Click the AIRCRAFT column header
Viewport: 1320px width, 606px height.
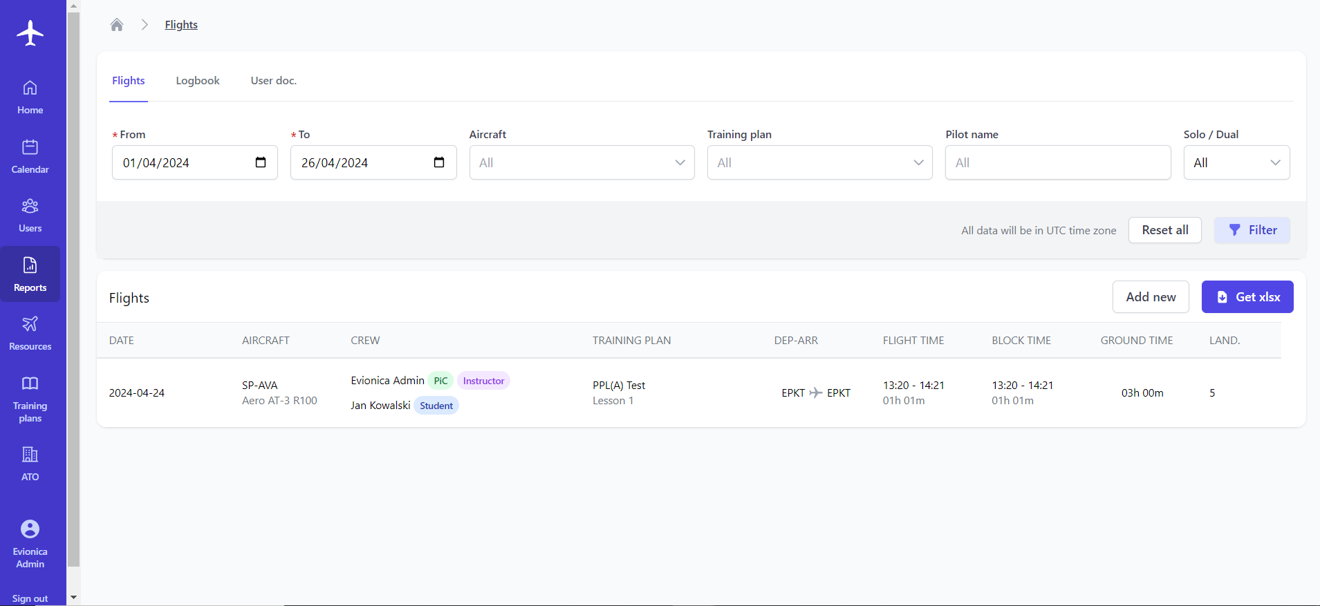point(266,341)
